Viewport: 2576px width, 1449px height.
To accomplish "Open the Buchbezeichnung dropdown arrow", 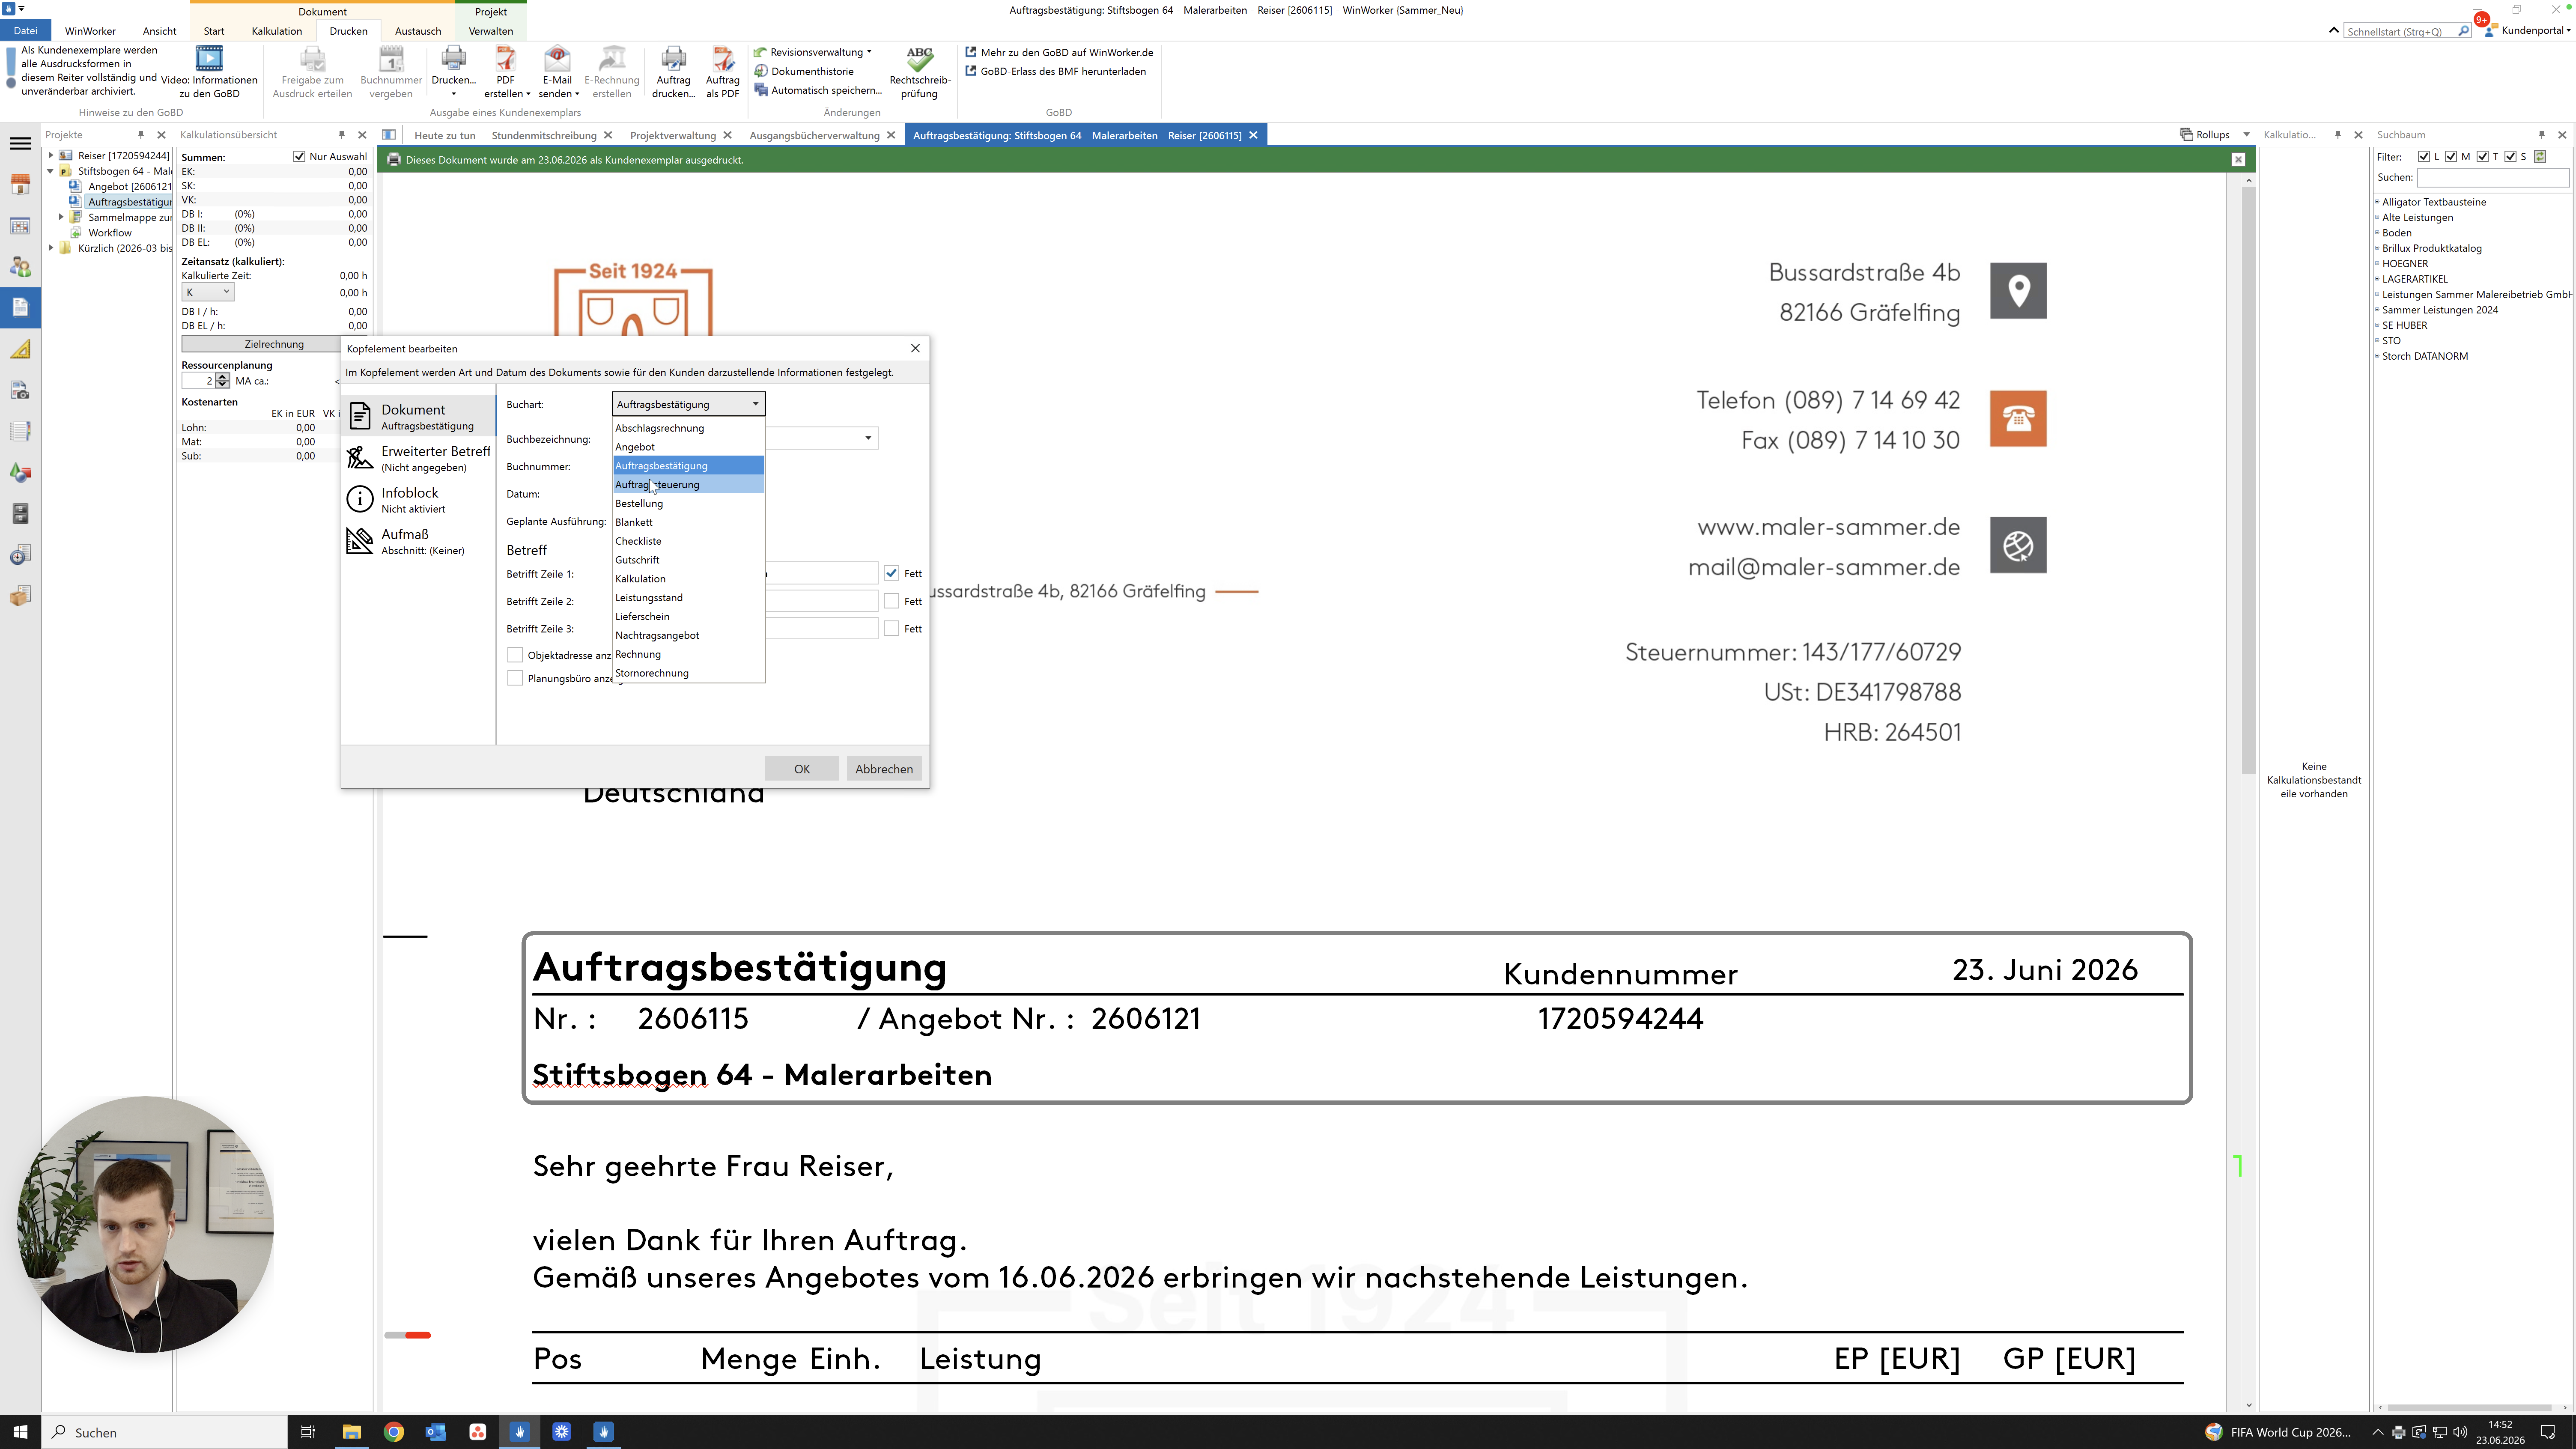I will tap(868, 438).
